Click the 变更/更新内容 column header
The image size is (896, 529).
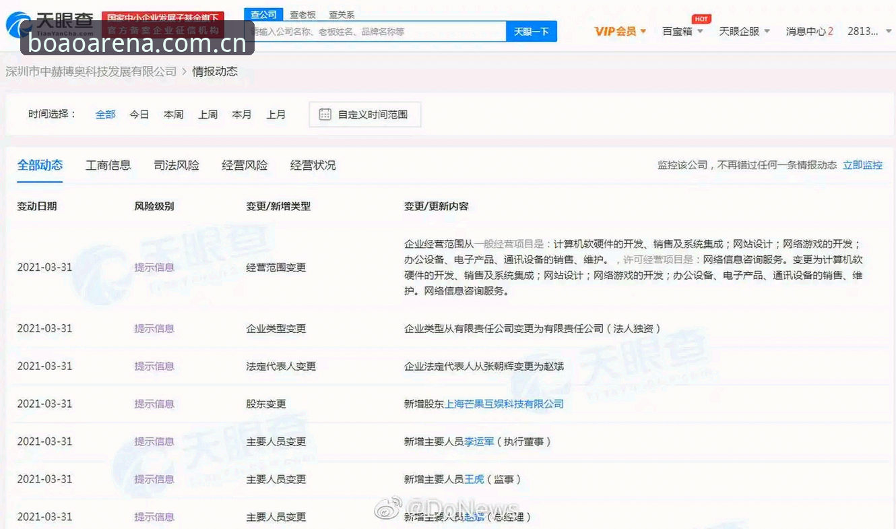(437, 206)
